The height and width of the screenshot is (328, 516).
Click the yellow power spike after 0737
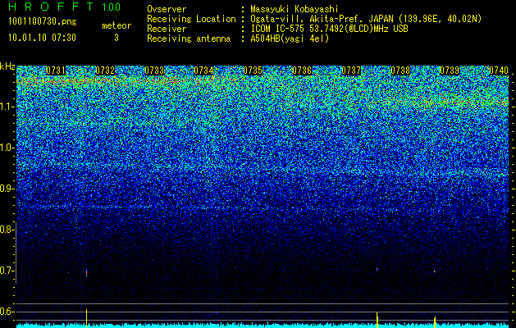coord(377,320)
